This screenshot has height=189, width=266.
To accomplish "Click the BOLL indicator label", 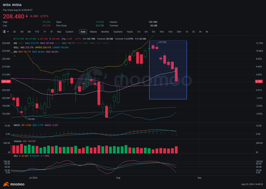I will [x=16, y=48].
